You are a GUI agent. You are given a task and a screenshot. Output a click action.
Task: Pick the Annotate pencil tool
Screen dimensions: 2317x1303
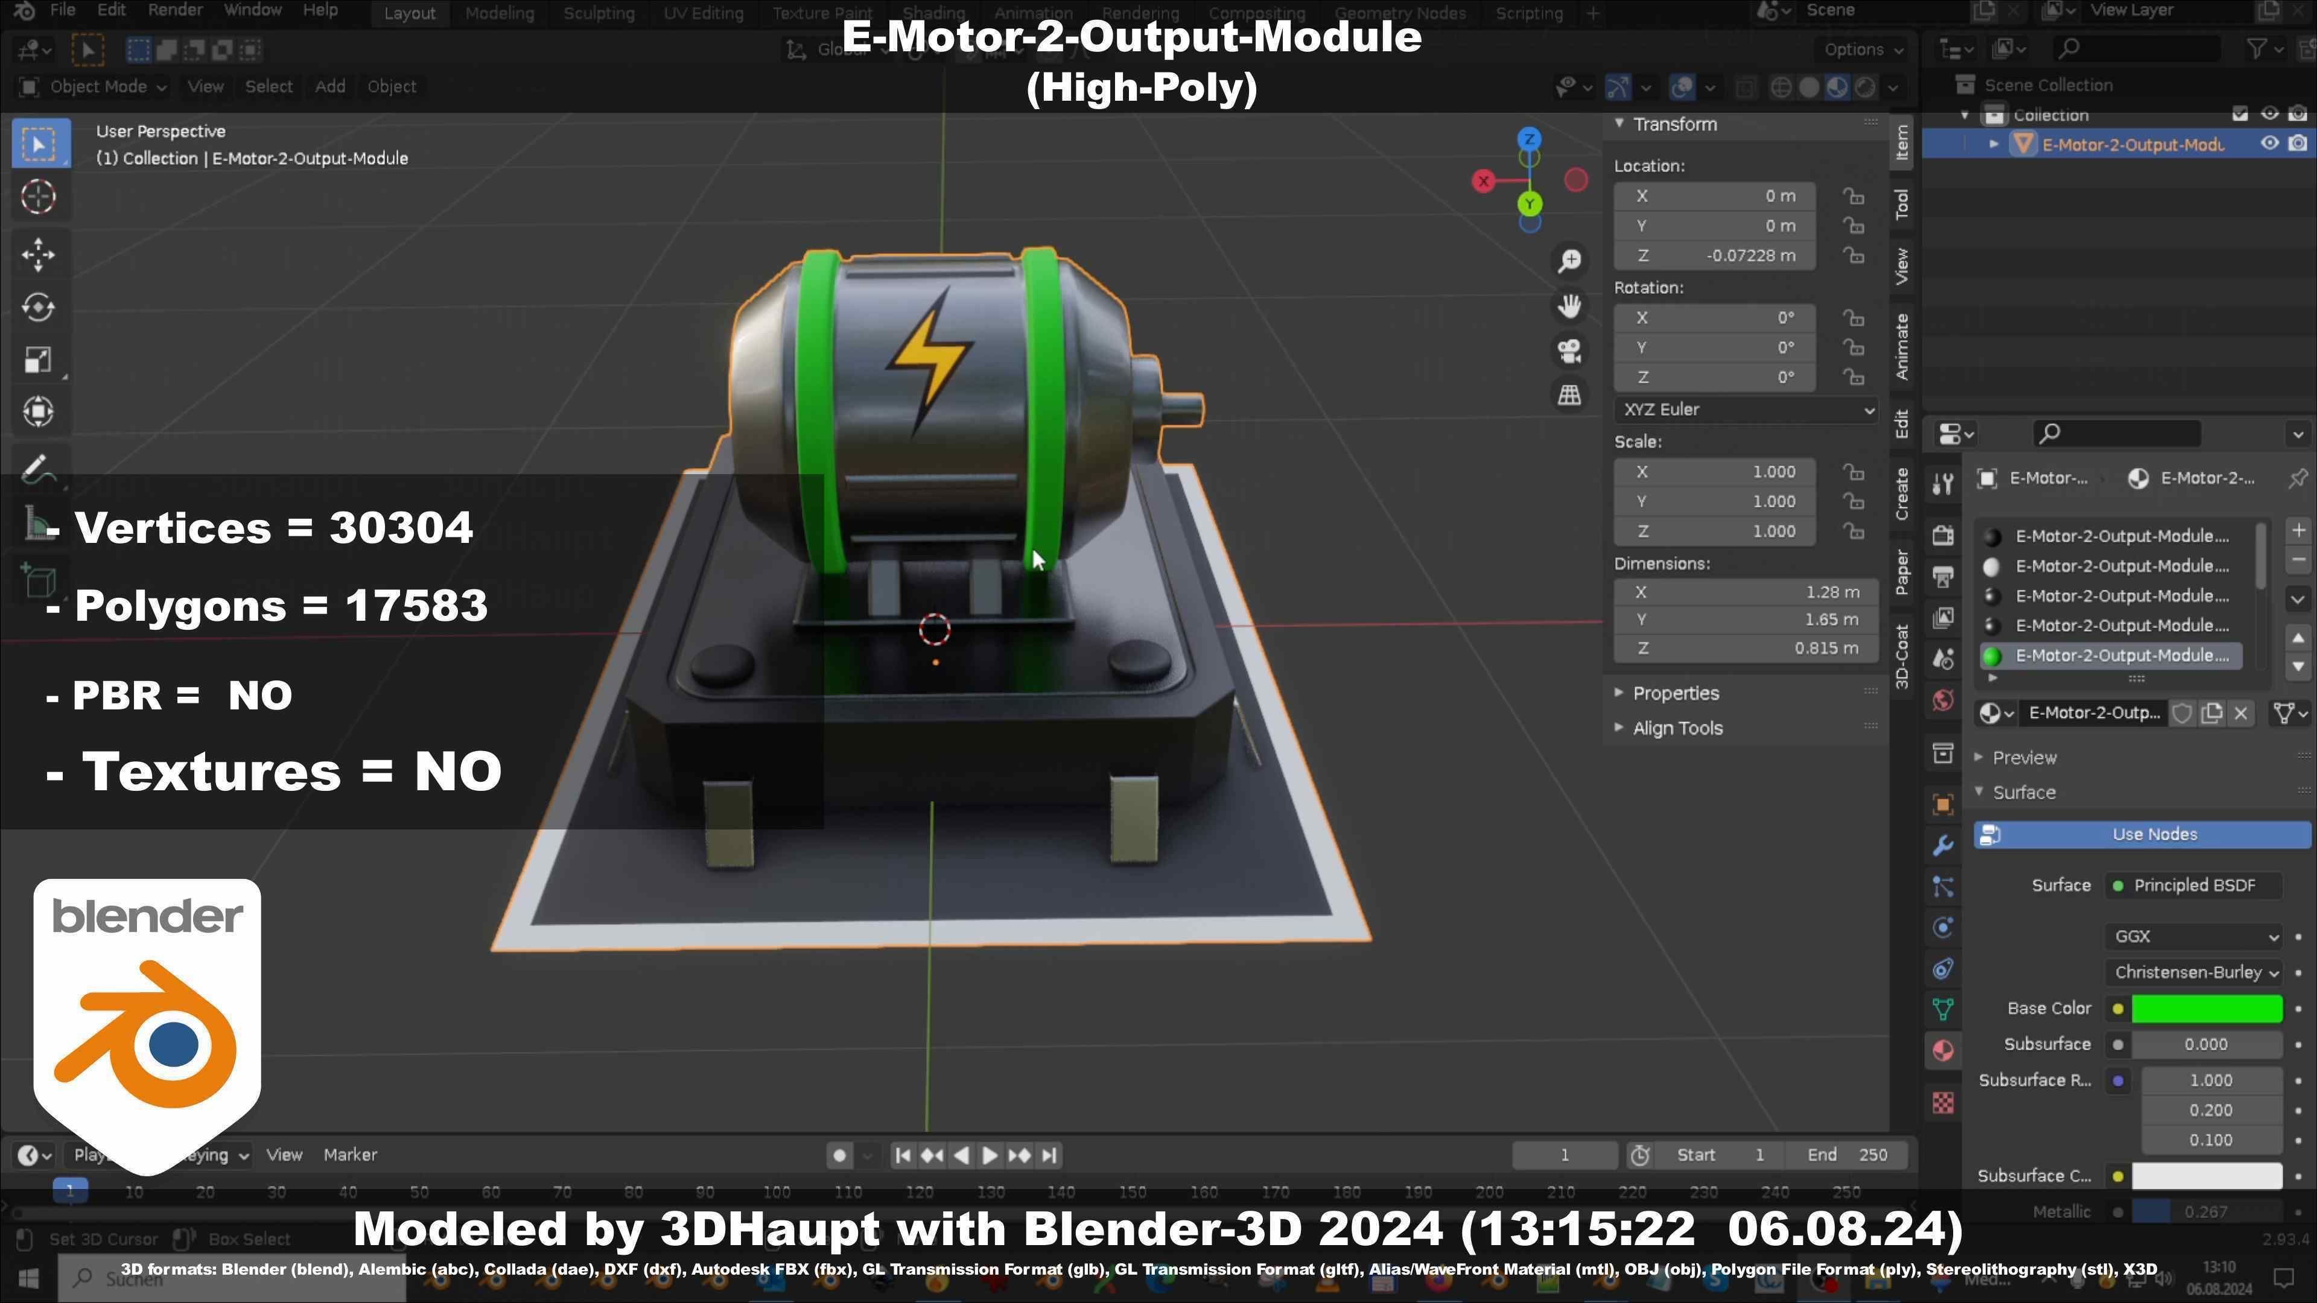(x=38, y=468)
